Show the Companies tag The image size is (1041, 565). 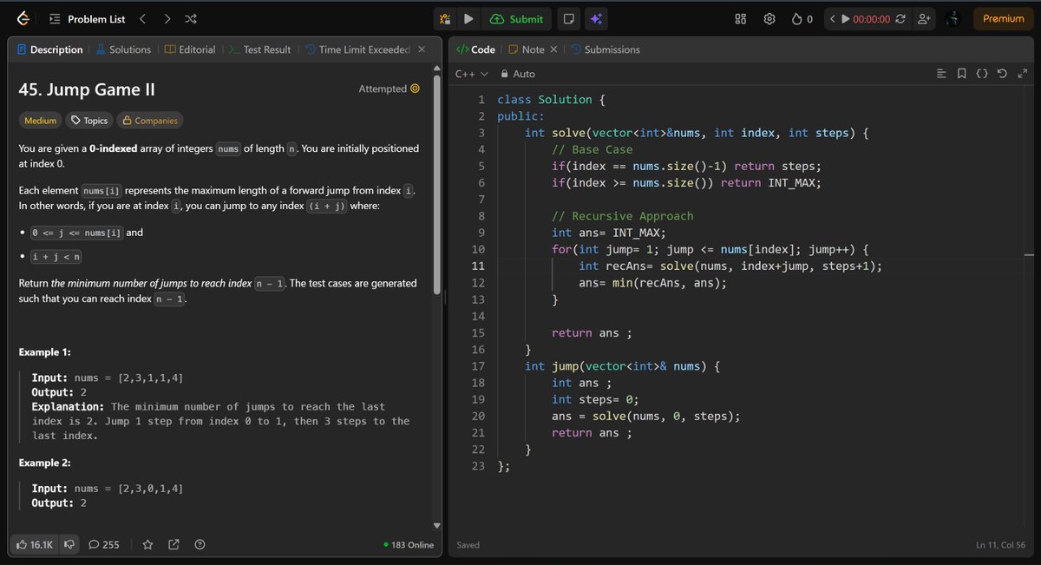[x=150, y=121]
